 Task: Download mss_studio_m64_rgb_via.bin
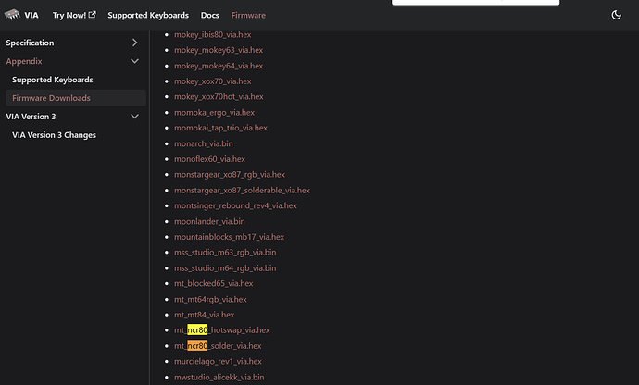225,268
